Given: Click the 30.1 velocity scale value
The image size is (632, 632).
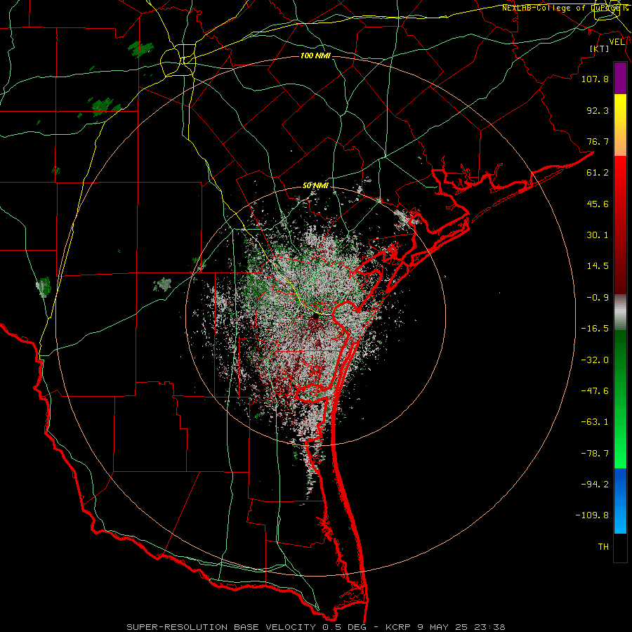Looking at the screenshot, I should pos(598,235).
